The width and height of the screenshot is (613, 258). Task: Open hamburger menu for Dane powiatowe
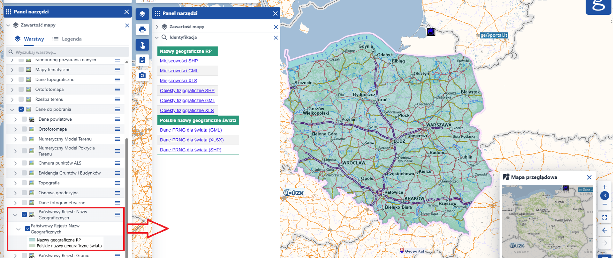pyautogui.click(x=117, y=119)
